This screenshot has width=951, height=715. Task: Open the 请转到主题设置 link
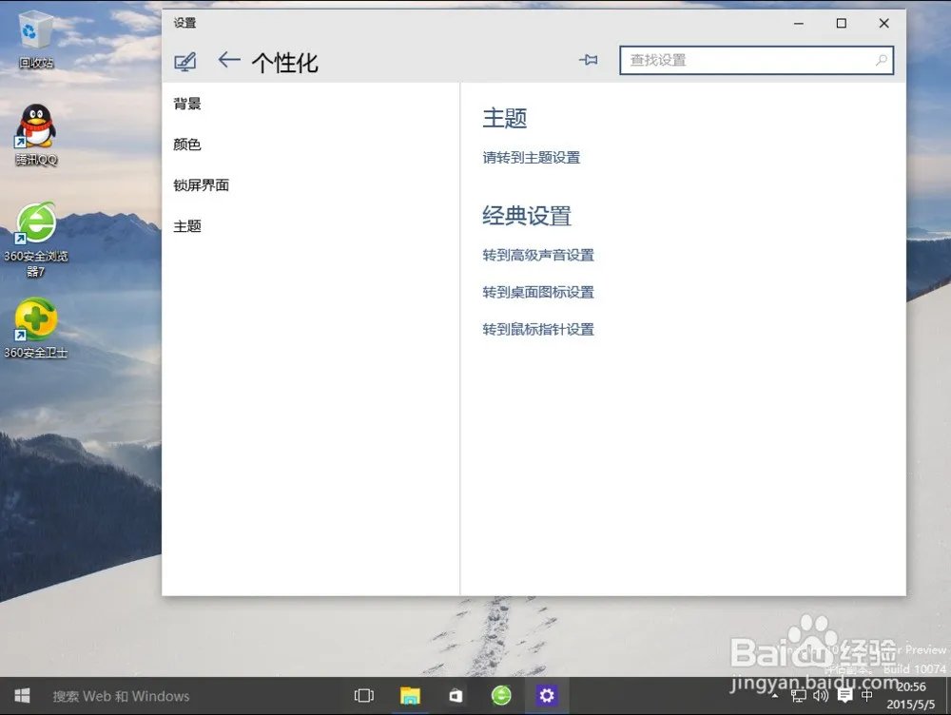coord(532,158)
